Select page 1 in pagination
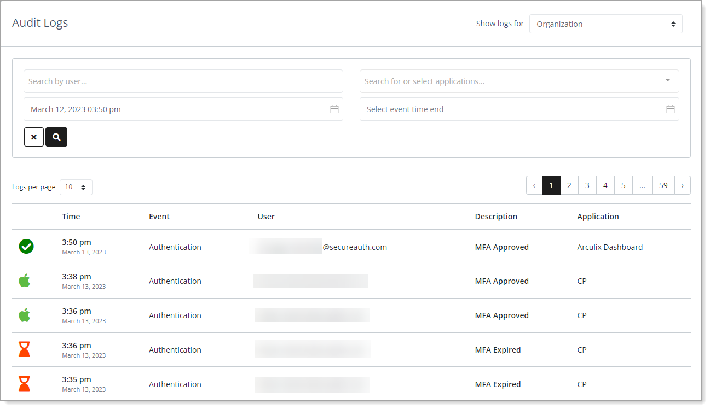 [551, 185]
